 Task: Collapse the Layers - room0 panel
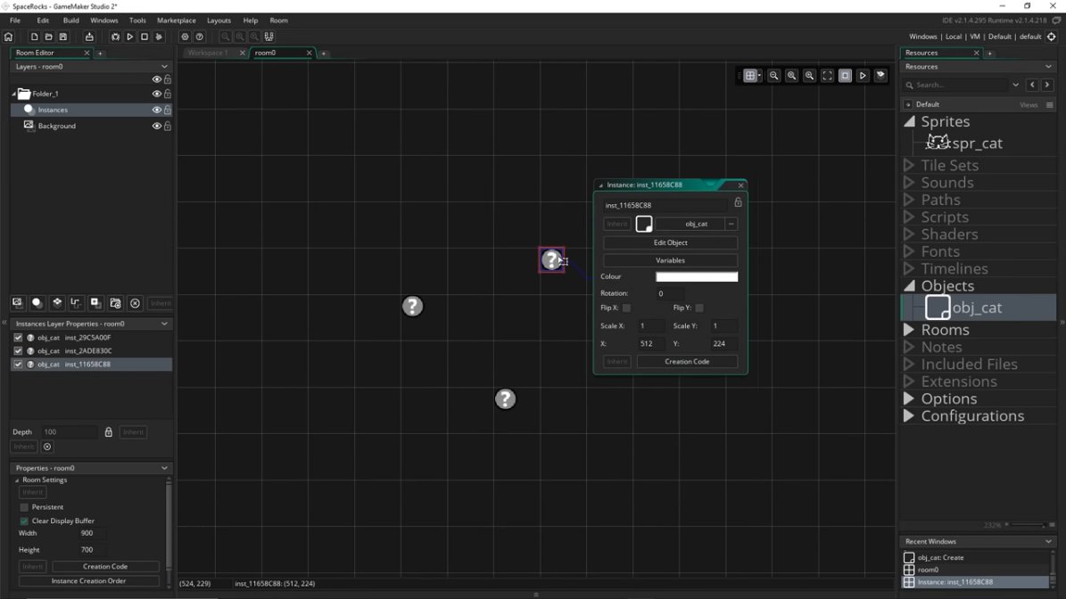(164, 67)
